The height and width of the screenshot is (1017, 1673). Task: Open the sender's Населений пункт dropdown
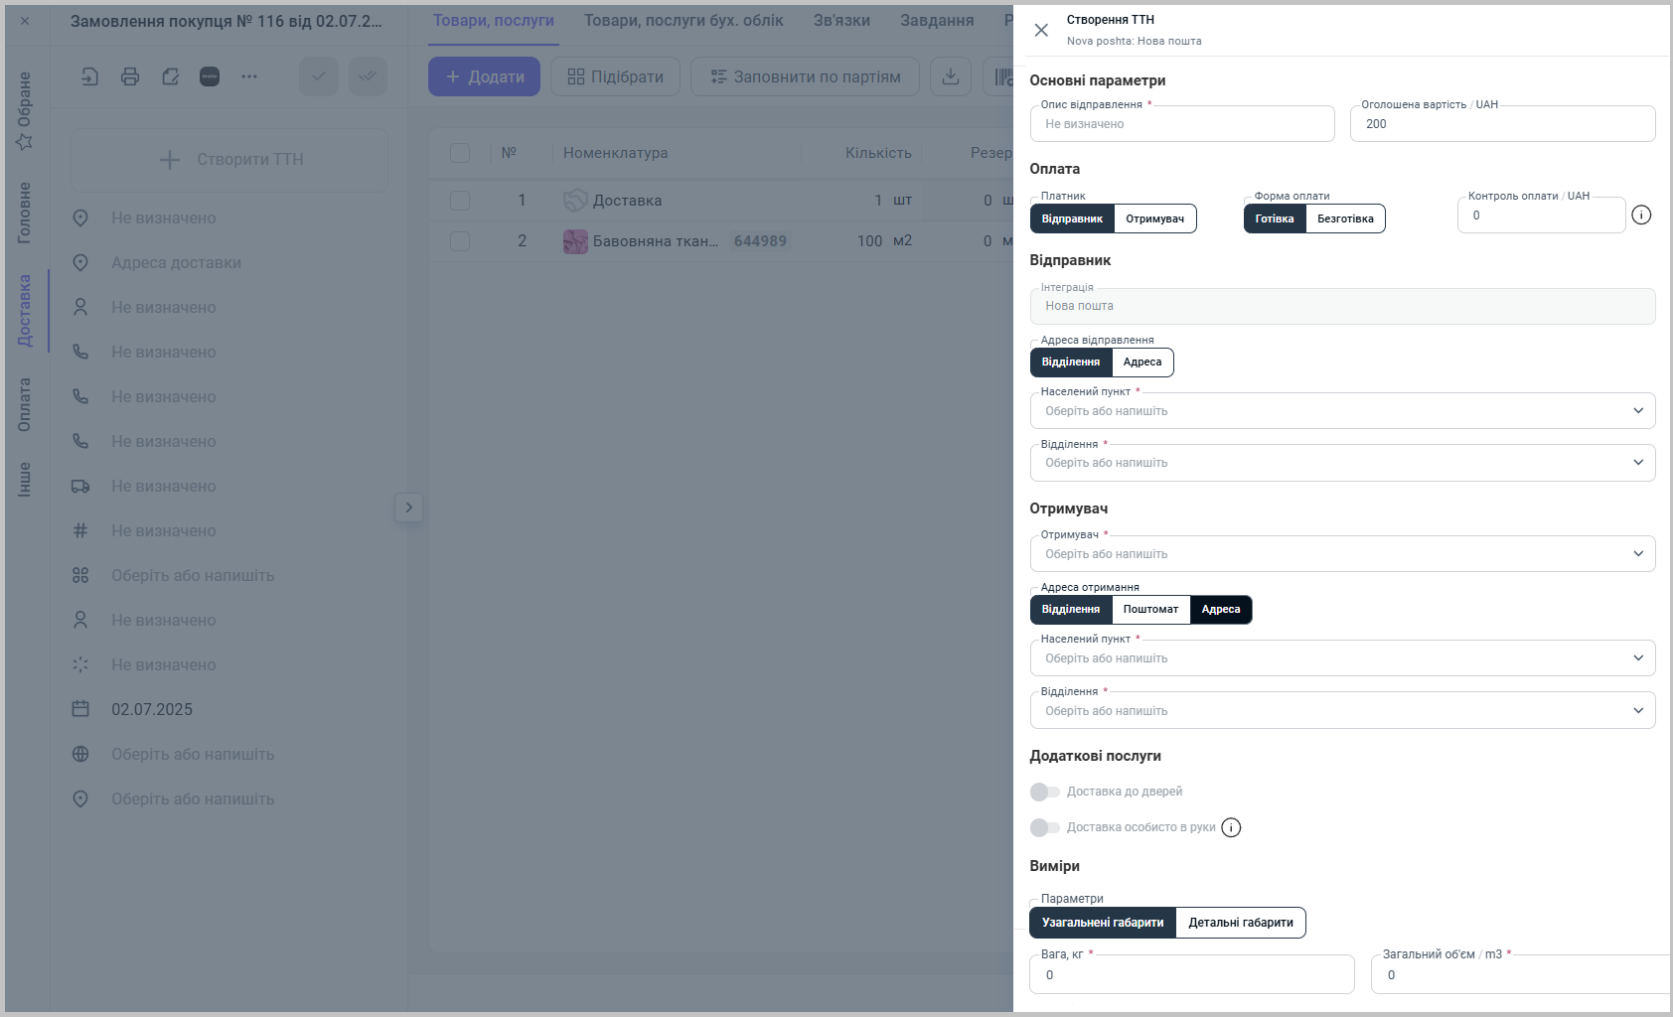(x=1342, y=411)
